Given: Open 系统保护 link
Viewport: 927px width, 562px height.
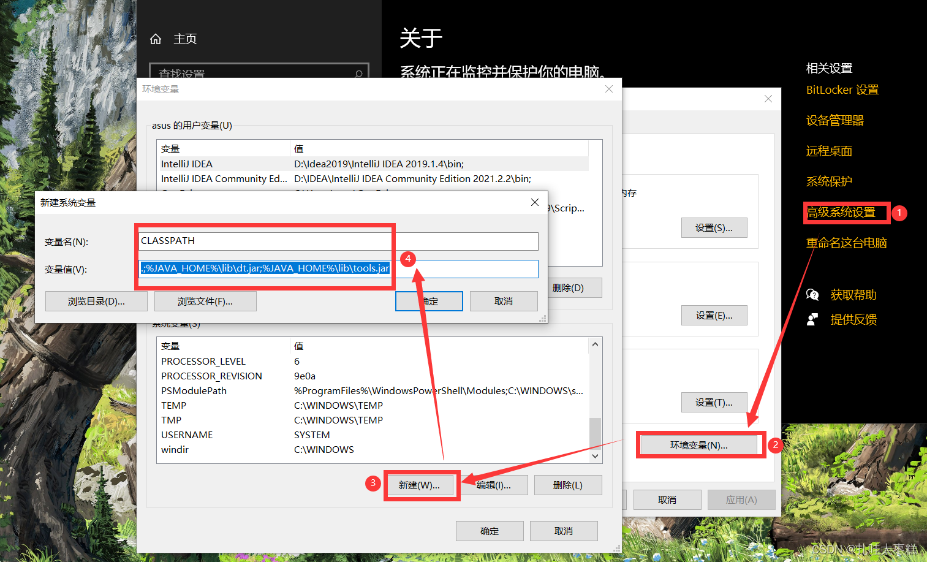Looking at the screenshot, I should [829, 181].
